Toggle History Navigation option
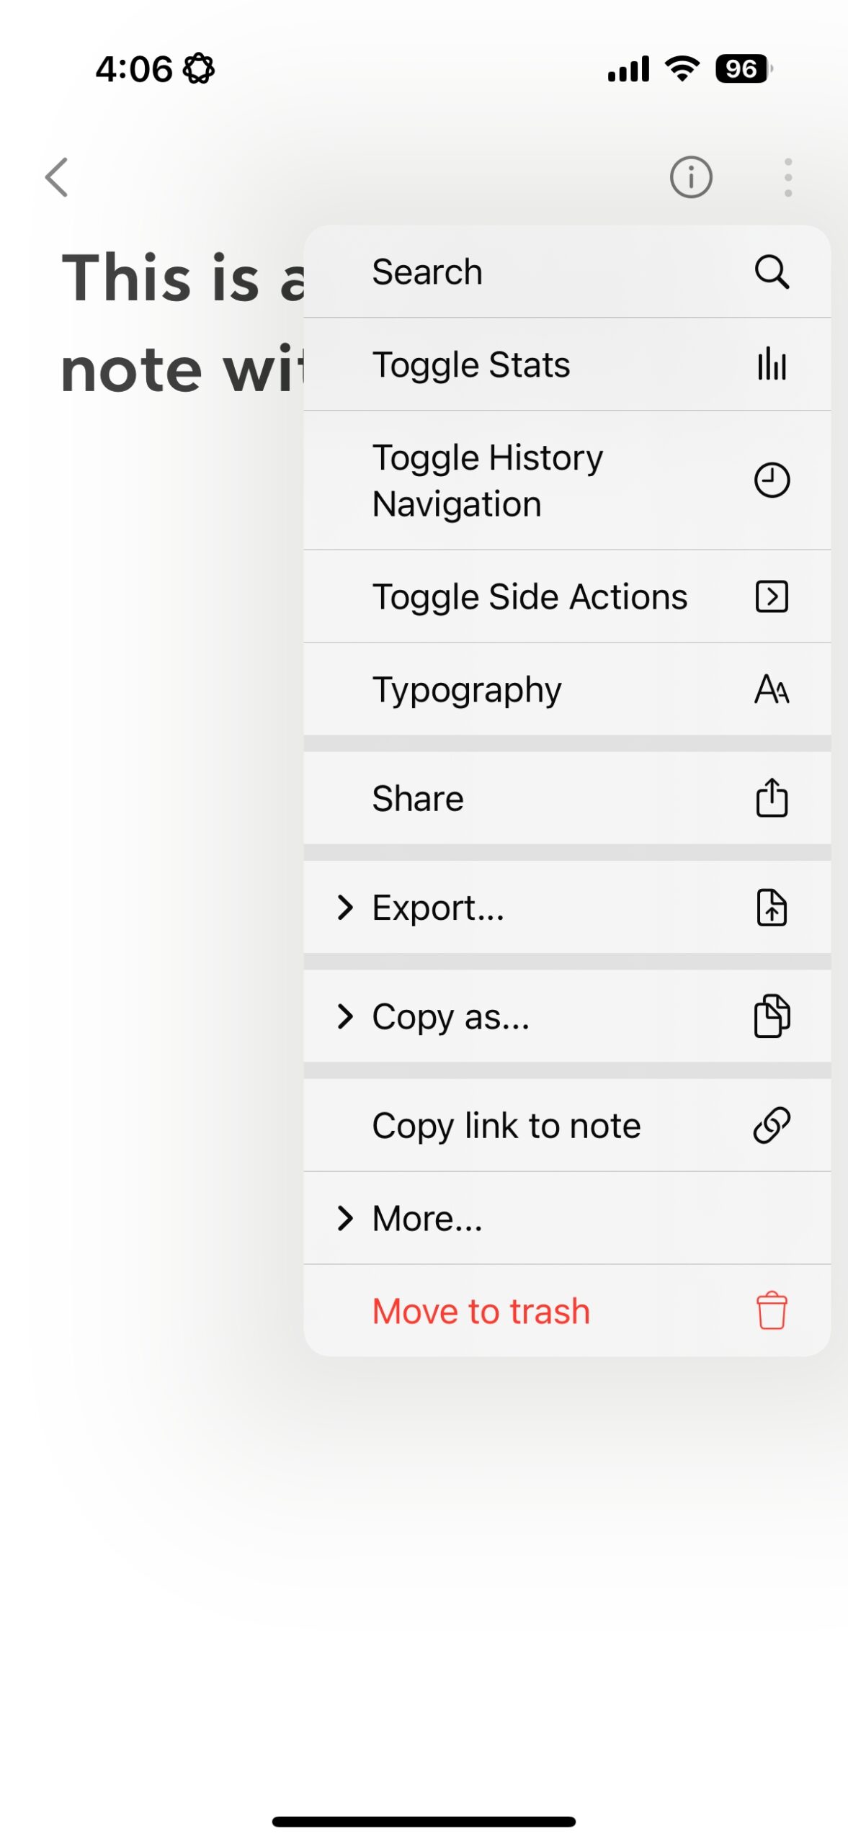848x1844 pixels. [x=488, y=480]
